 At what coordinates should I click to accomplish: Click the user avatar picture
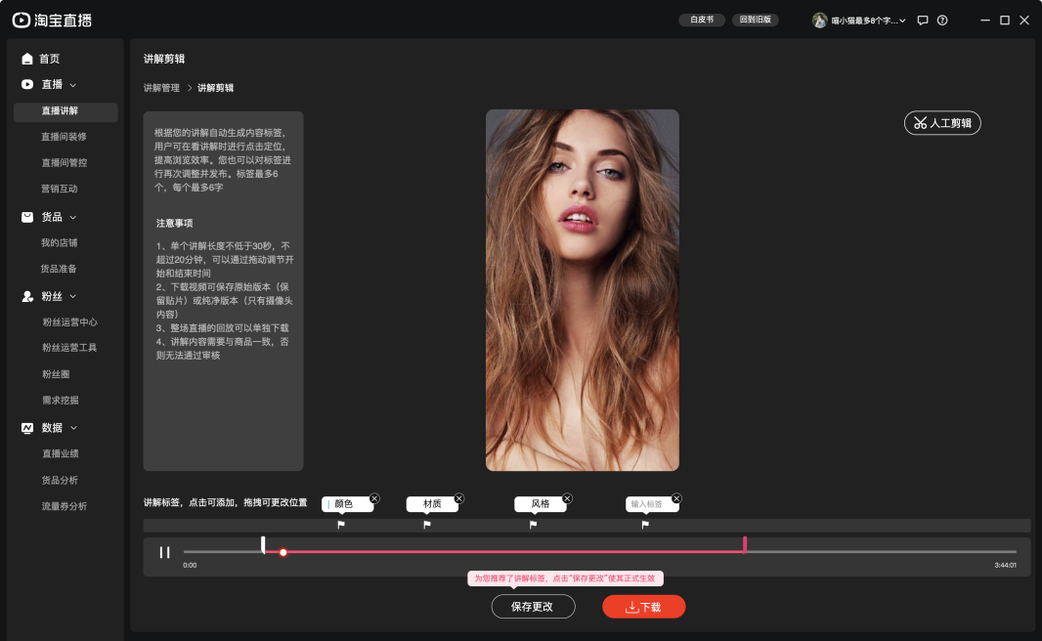pos(819,21)
